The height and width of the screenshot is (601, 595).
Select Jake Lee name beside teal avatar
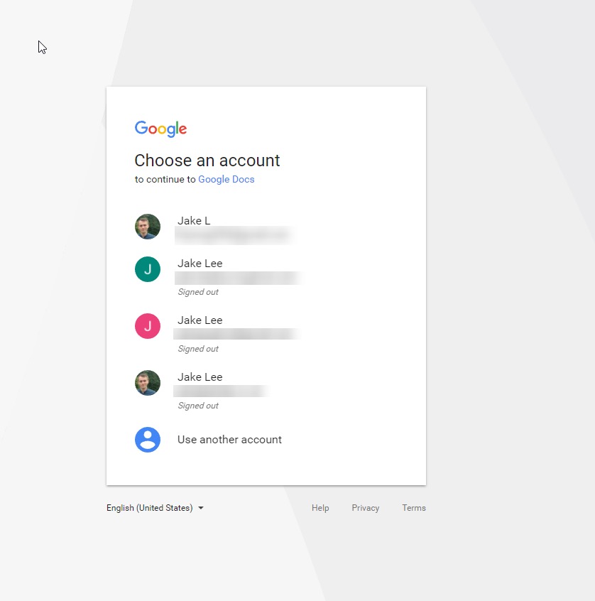[x=200, y=264]
